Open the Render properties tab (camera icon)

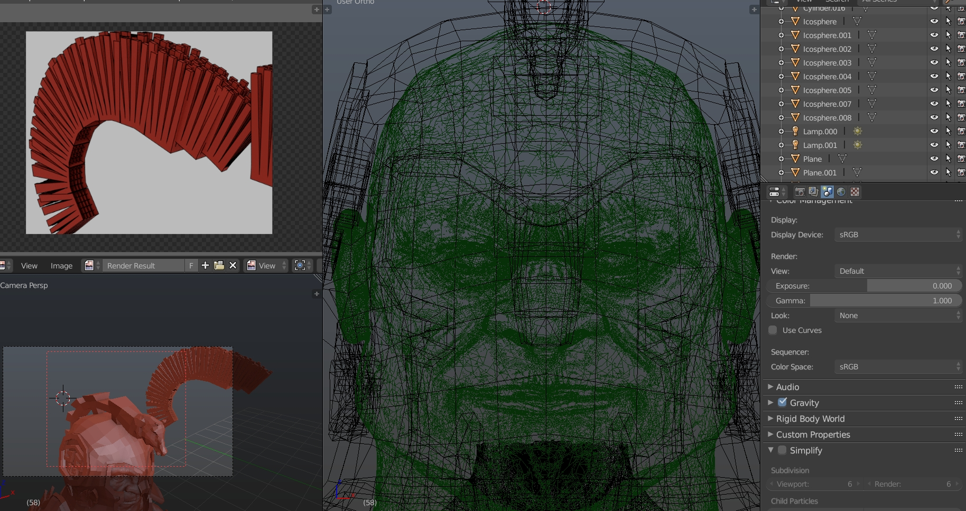click(800, 192)
